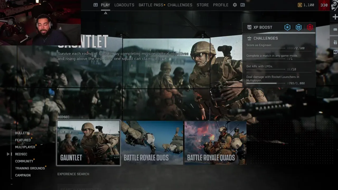Click the L2 icon next to XP BOOST

[x=249, y=27]
